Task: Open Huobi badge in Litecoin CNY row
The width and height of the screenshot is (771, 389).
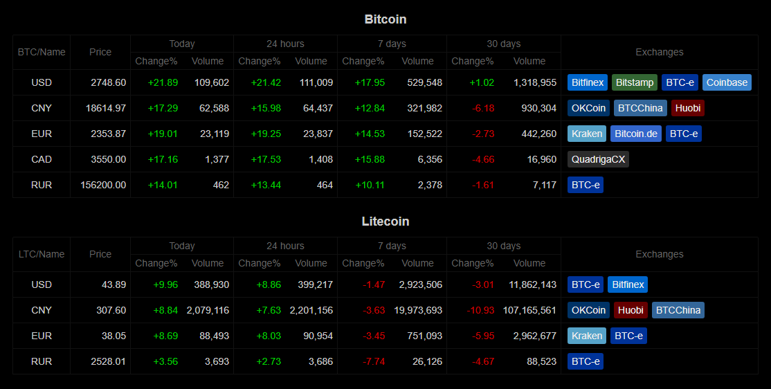Action: tap(631, 310)
